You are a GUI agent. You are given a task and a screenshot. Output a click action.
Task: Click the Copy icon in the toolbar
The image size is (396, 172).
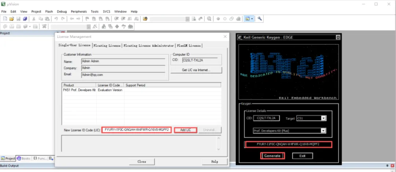[x=40, y=19]
